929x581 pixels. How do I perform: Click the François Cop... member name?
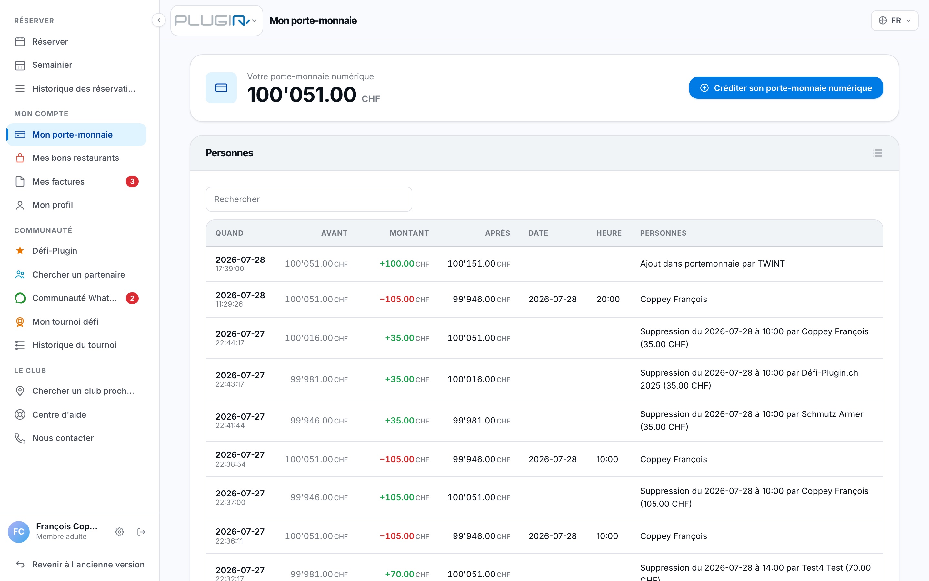67,526
